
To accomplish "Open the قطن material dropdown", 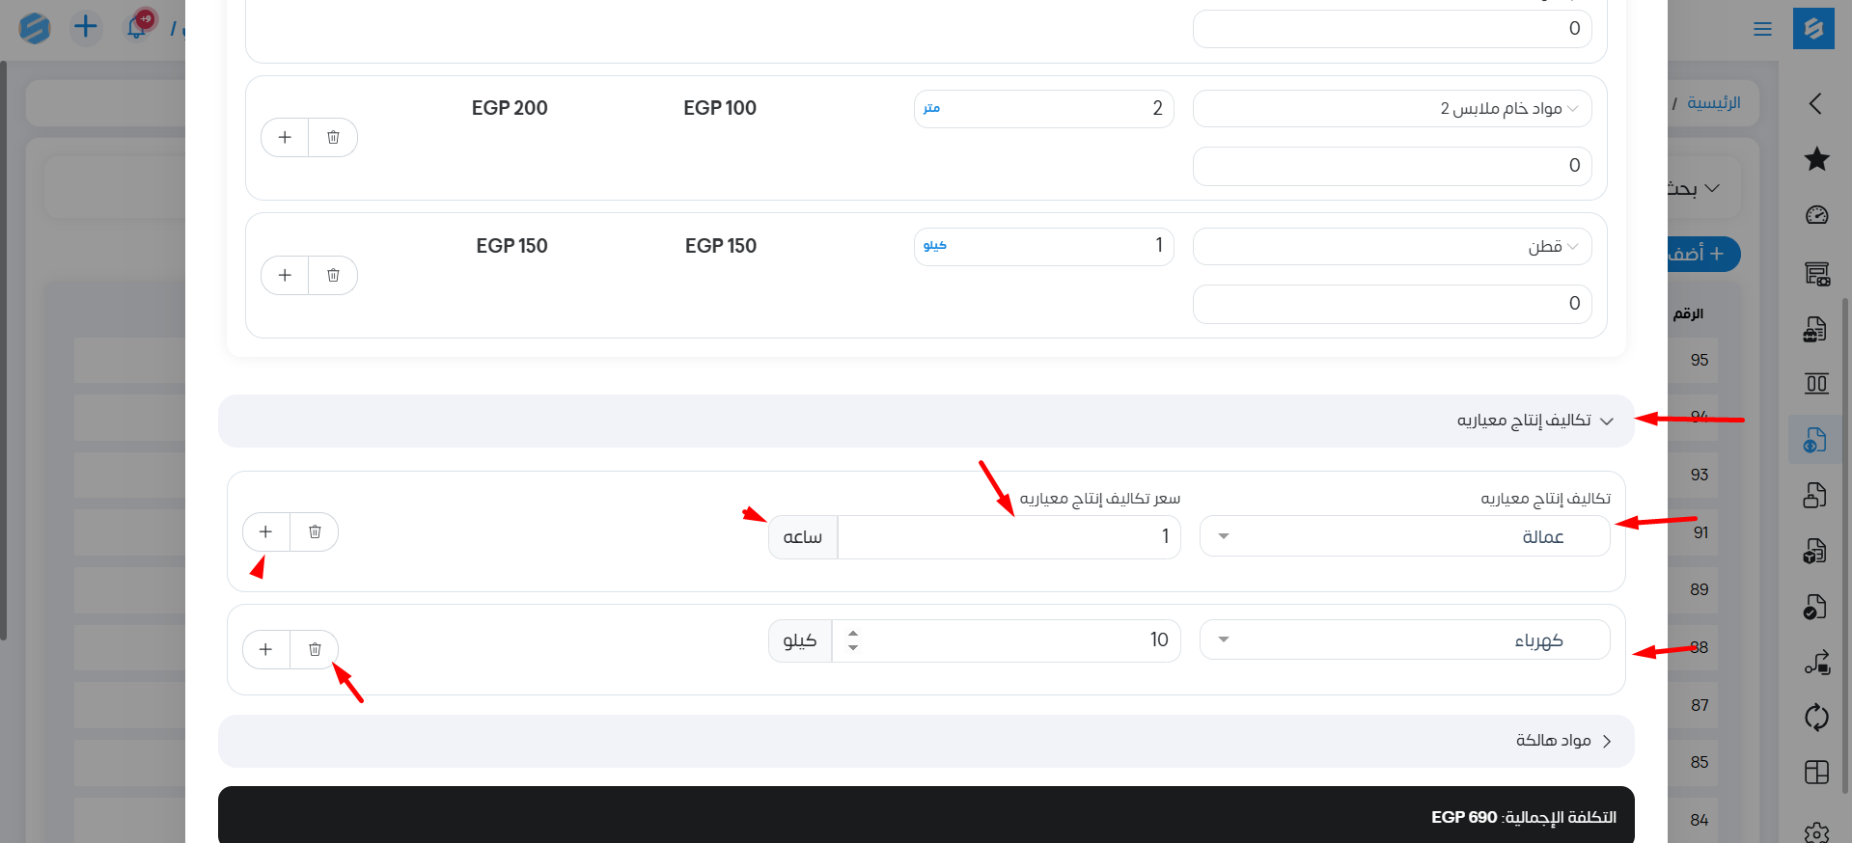I will (1392, 247).
